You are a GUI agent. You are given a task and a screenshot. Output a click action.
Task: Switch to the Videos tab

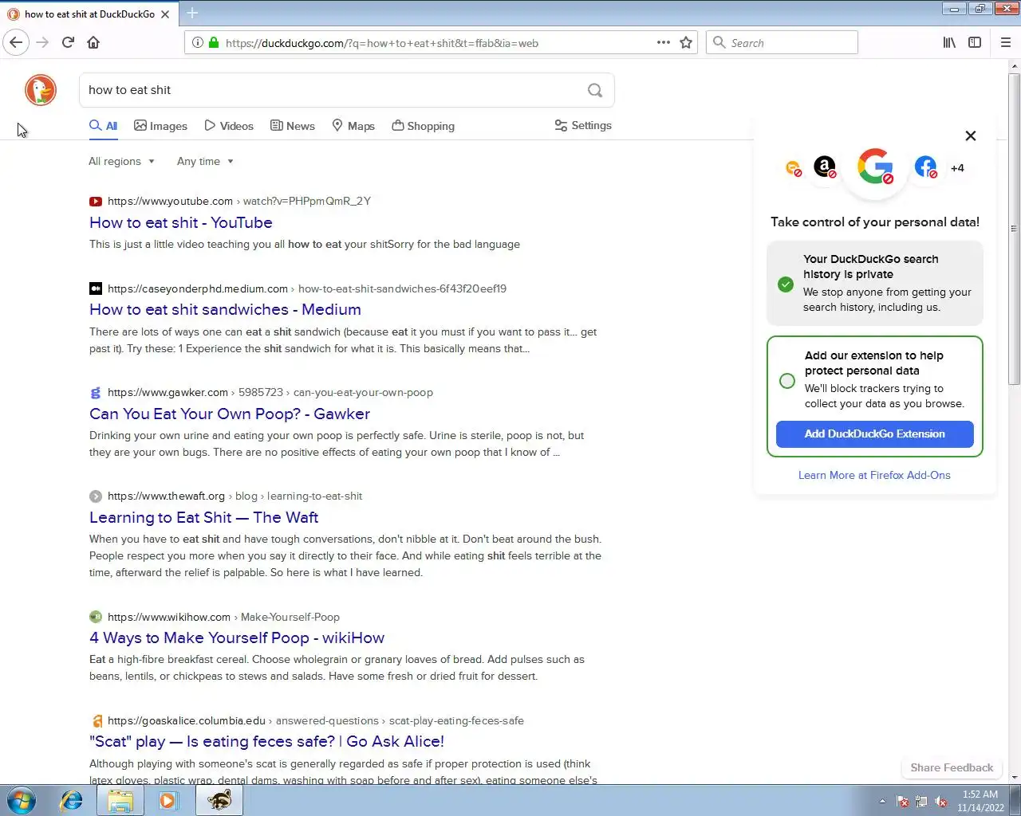(229, 126)
